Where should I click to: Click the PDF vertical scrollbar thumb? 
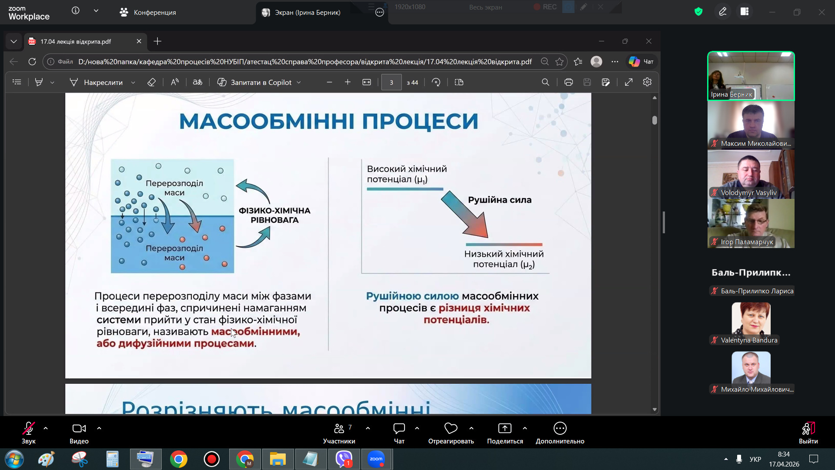655,121
